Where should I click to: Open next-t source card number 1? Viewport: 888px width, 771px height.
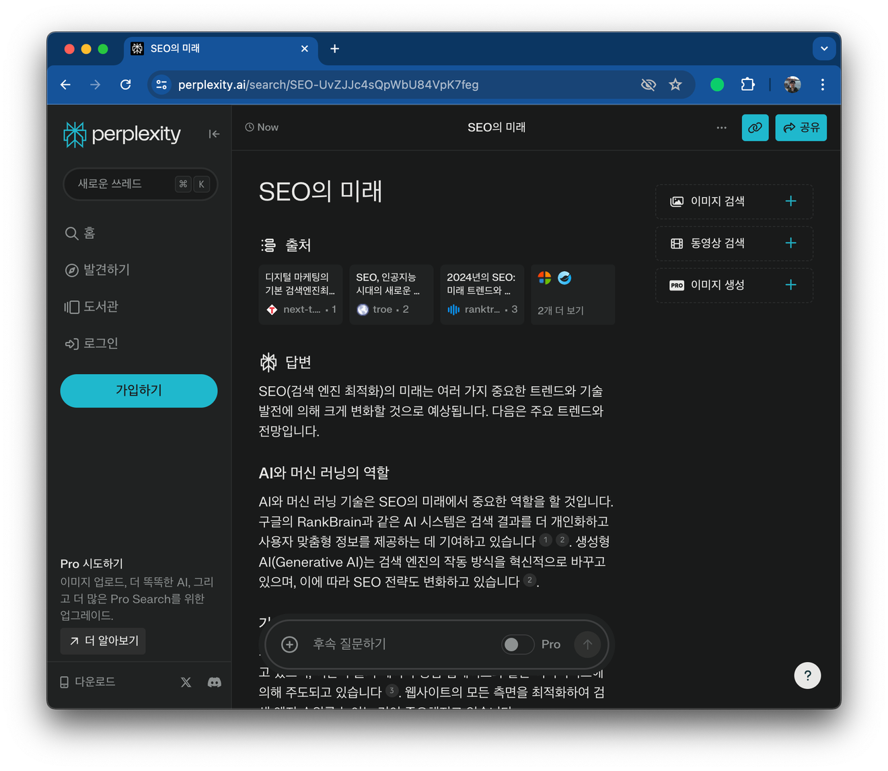click(301, 295)
